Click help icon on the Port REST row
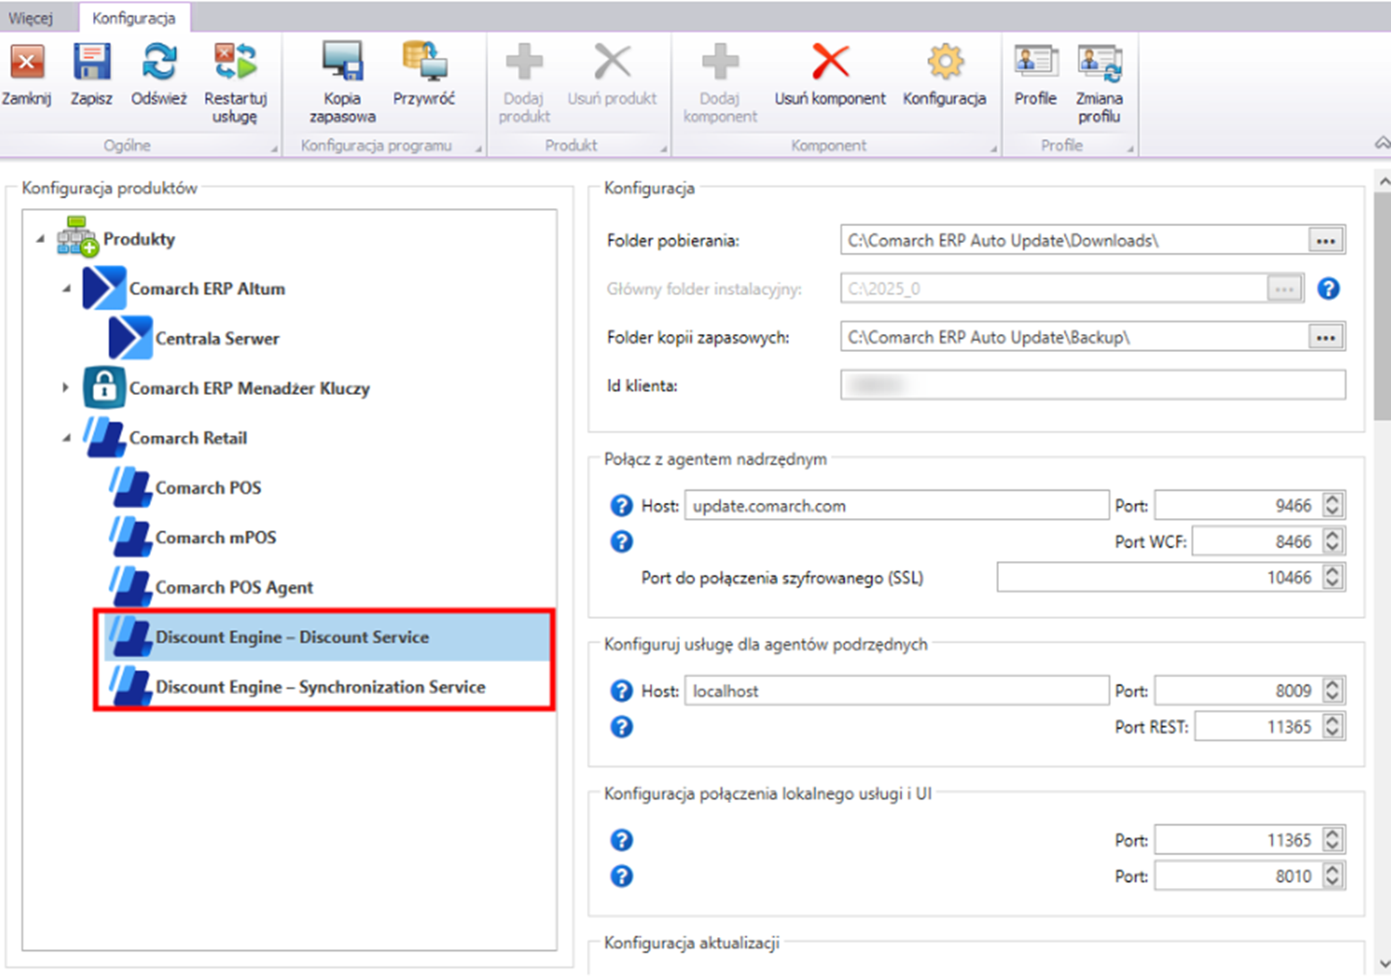 [x=621, y=726]
